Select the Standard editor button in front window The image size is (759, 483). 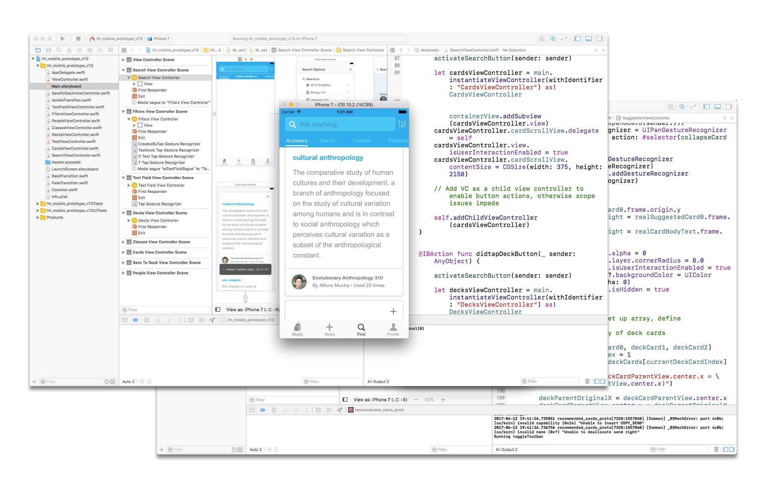(542, 39)
